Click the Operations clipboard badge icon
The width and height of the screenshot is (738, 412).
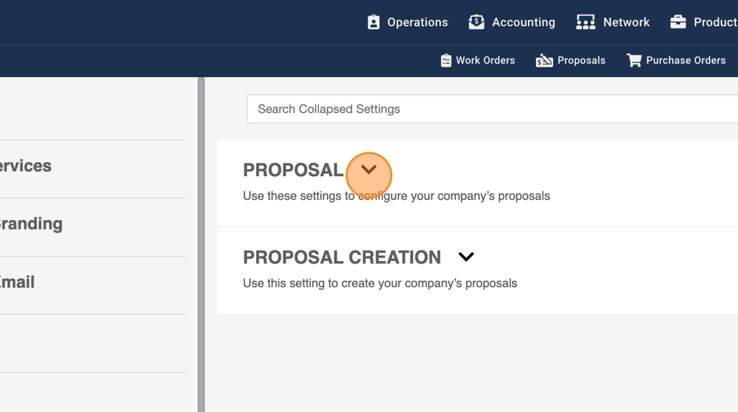tap(374, 22)
